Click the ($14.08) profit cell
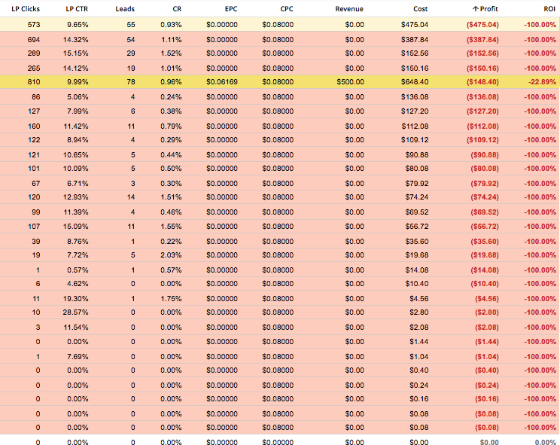 point(485,270)
